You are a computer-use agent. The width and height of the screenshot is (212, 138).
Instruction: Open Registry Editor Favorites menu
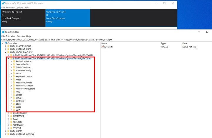tap(21, 36)
